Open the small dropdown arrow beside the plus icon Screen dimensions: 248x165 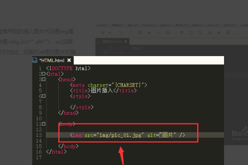110,33
